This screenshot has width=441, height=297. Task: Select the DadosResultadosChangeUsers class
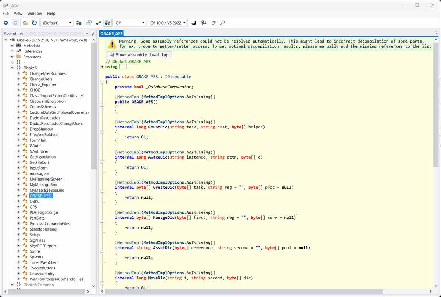(56, 123)
